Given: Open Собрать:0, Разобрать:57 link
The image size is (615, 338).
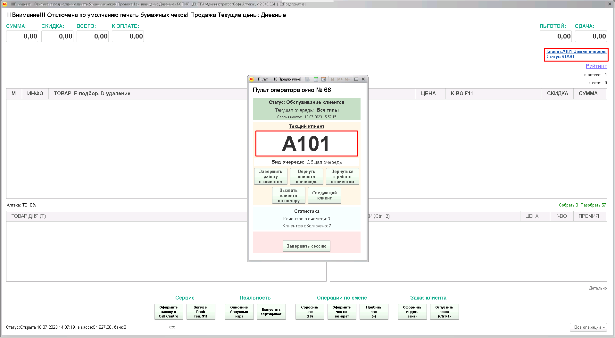Looking at the screenshot, I should [582, 205].
